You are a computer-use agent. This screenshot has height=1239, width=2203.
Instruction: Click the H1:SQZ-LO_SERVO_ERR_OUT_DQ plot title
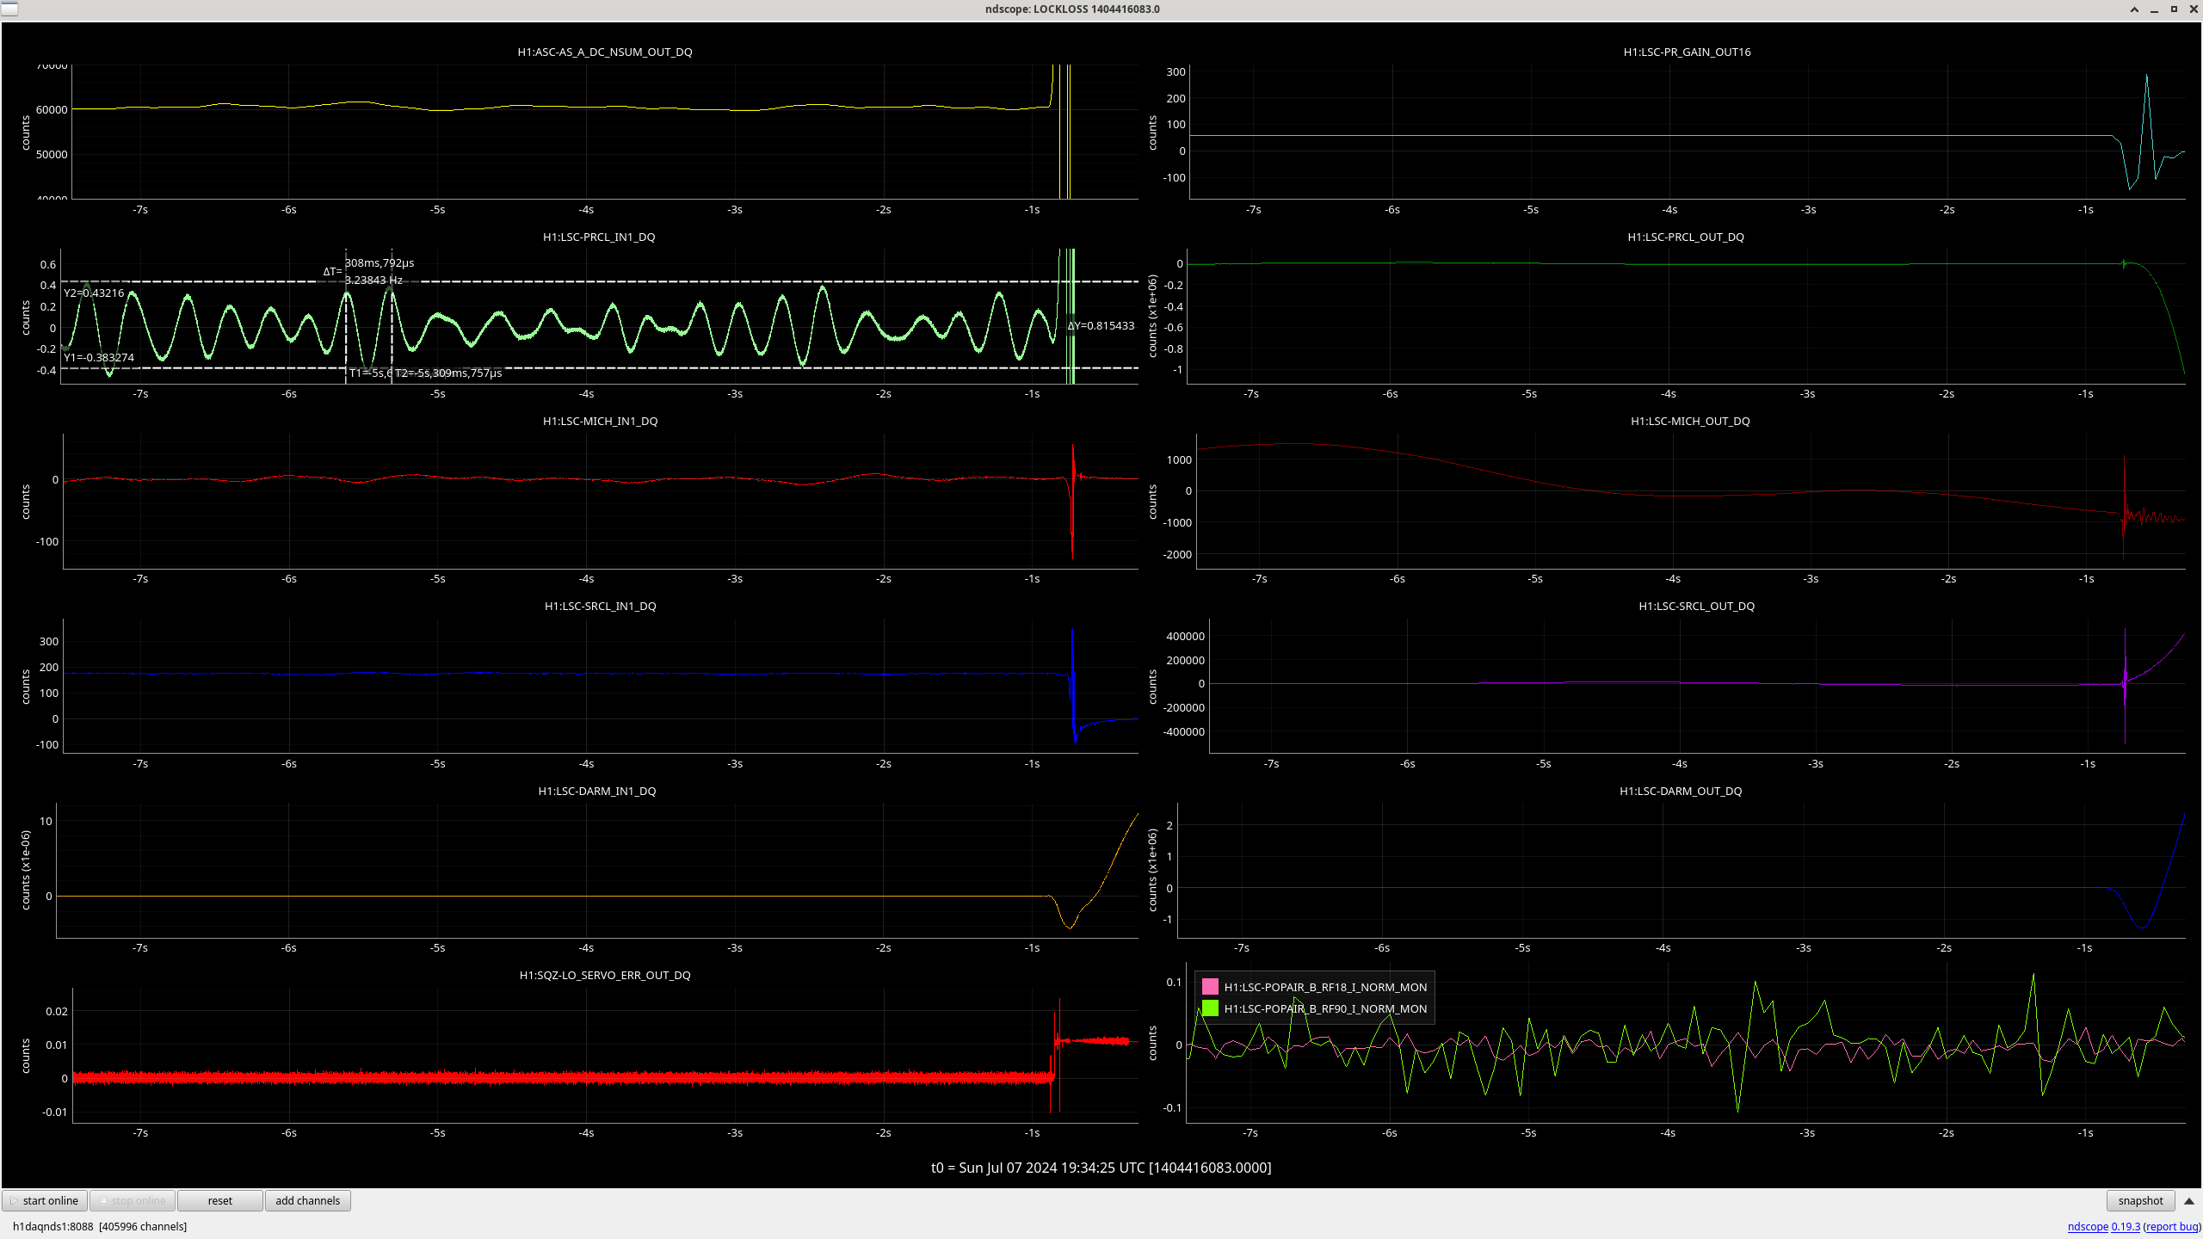point(605,975)
